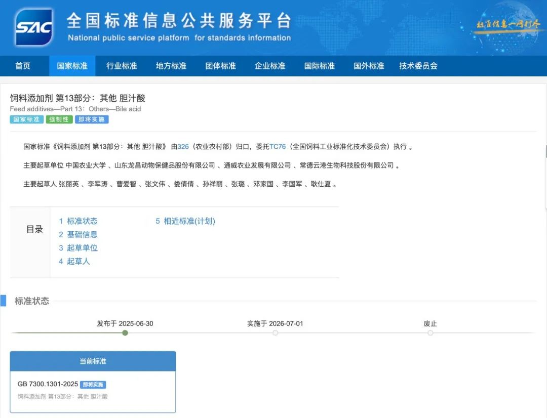Viewport: 547px width, 418px height.
Task: Click the 当前标准 card header
Action: coord(93,361)
